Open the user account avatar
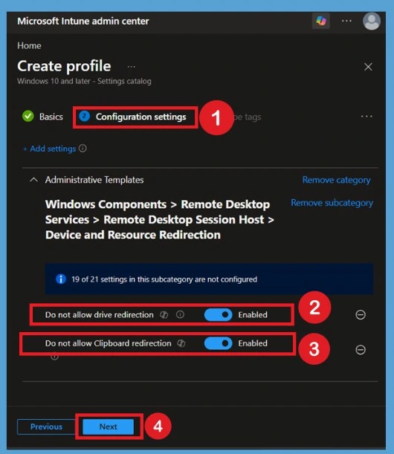394x454 pixels. click(x=372, y=21)
